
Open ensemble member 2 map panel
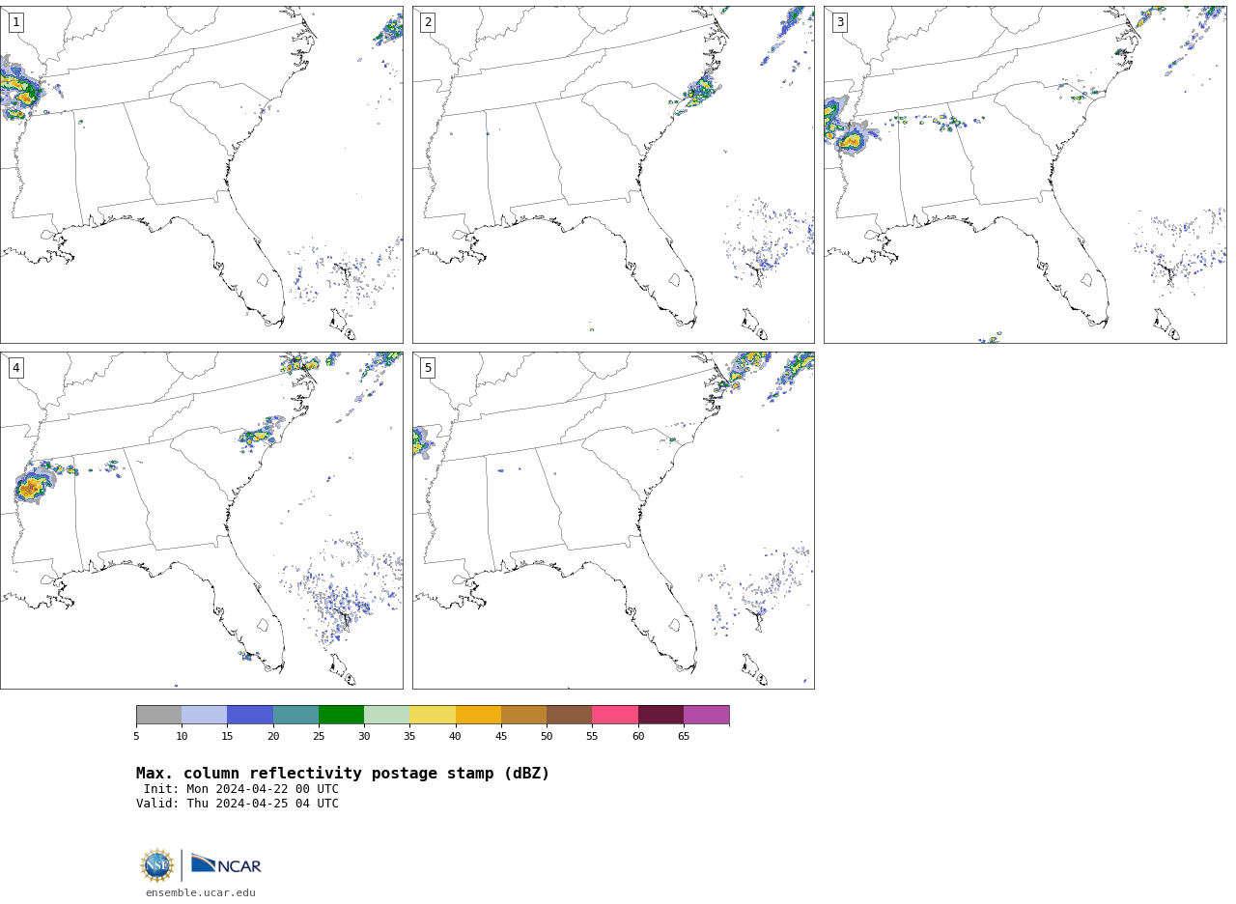[613, 175]
